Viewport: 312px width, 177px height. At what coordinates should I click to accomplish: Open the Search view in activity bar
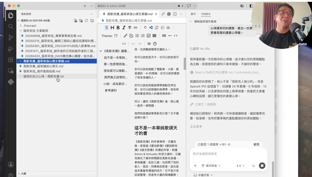[x=11, y=26]
